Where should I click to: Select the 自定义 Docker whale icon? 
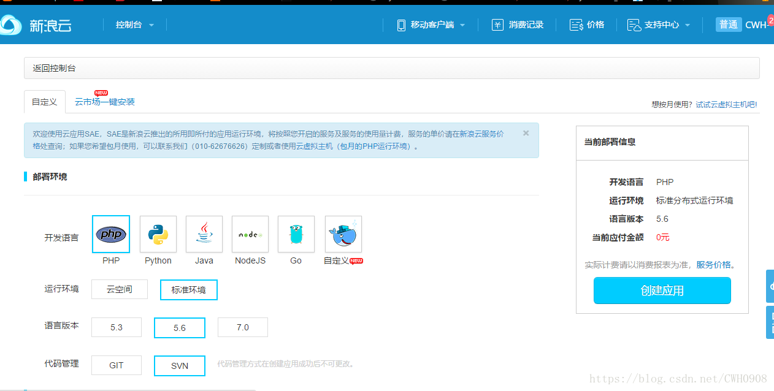click(343, 234)
